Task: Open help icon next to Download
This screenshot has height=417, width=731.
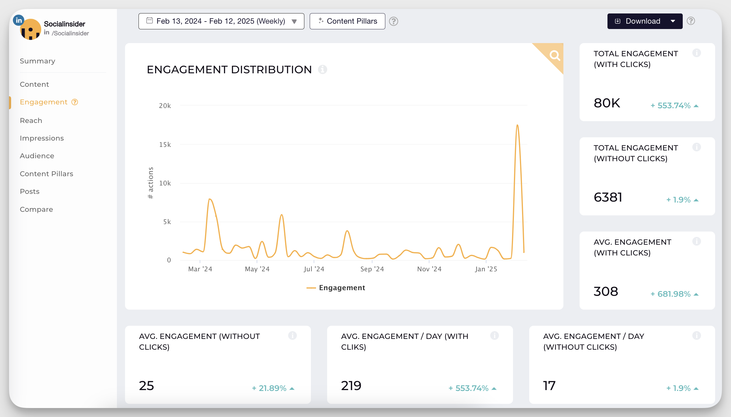Action: click(691, 21)
